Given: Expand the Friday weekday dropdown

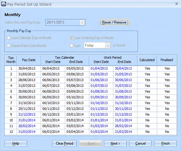Looking at the screenshot, I should pyautogui.click(x=108, y=45).
